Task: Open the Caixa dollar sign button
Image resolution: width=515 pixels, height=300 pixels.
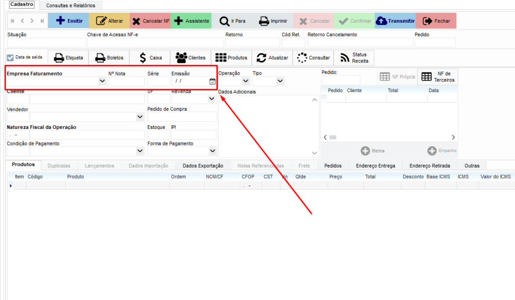Action: 150,57
